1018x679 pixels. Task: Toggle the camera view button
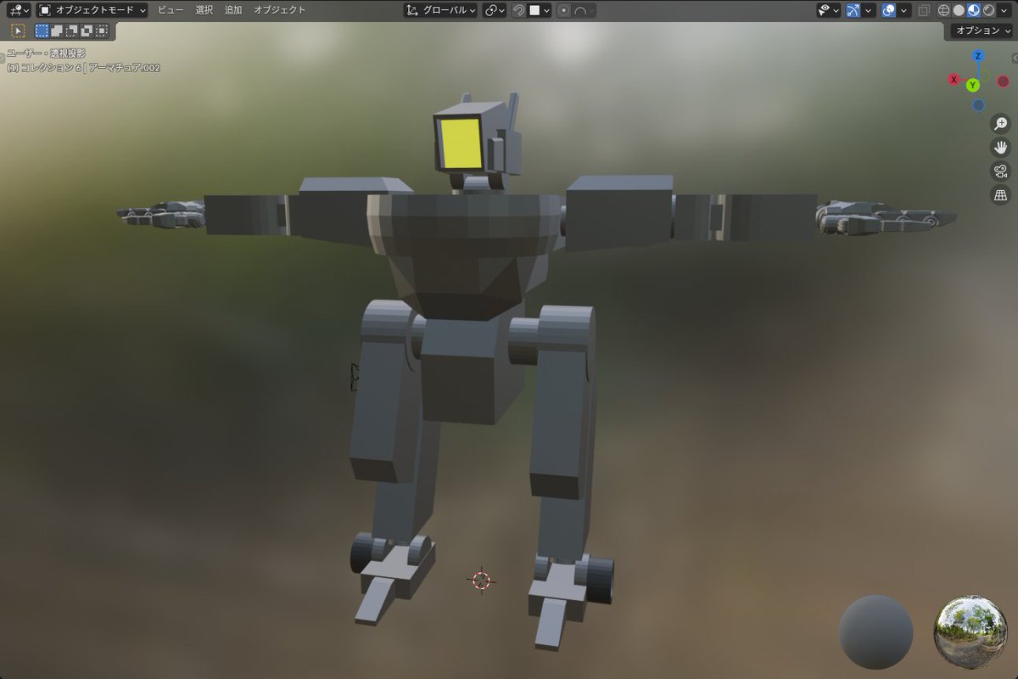pos(1000,171)
